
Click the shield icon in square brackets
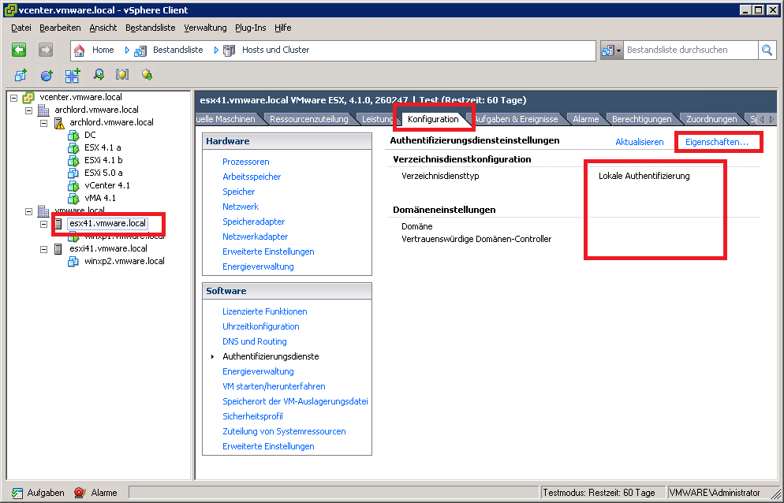(121, 76)
